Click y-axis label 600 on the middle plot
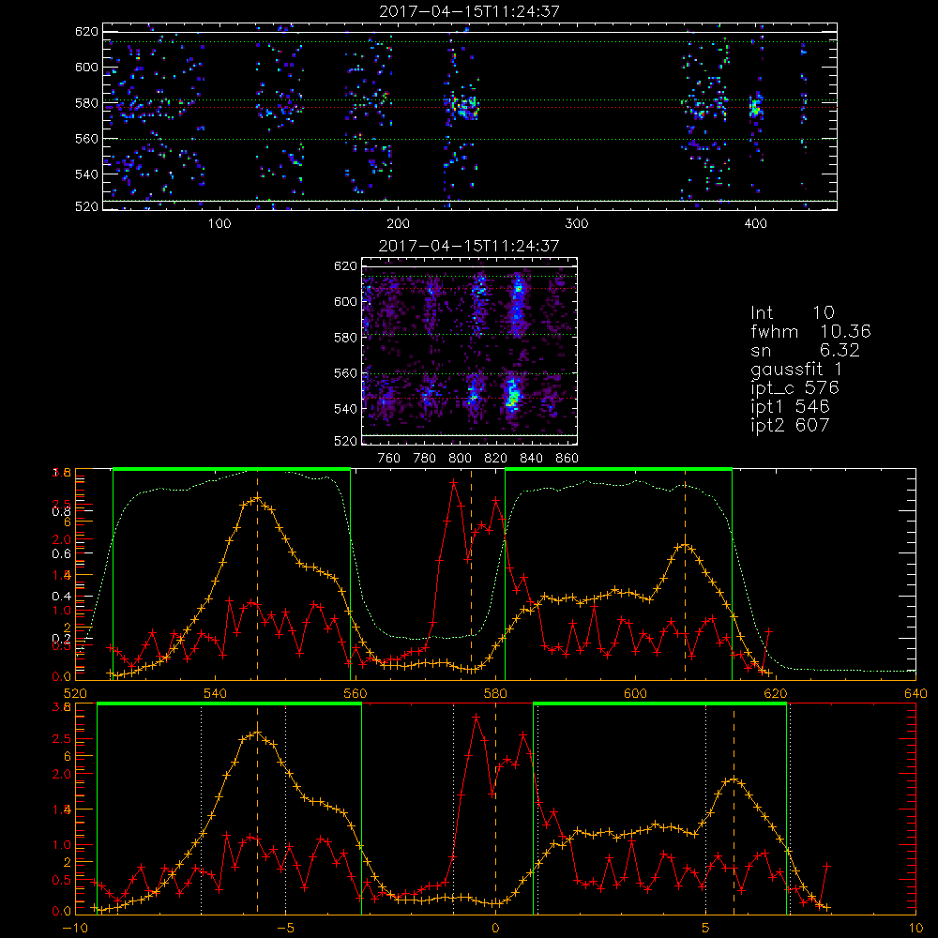 pos(345,301)
